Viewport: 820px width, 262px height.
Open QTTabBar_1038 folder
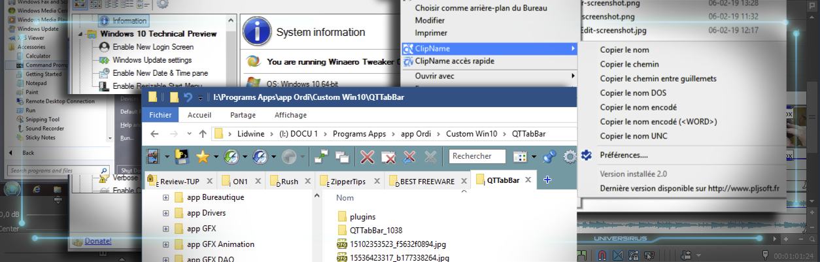point(370,230)
